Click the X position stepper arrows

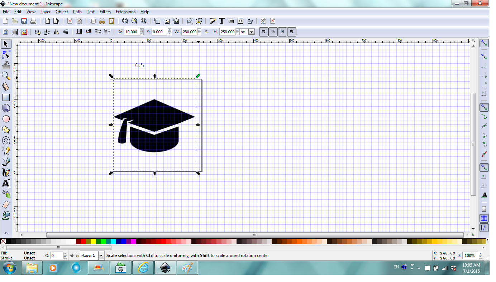142,32
